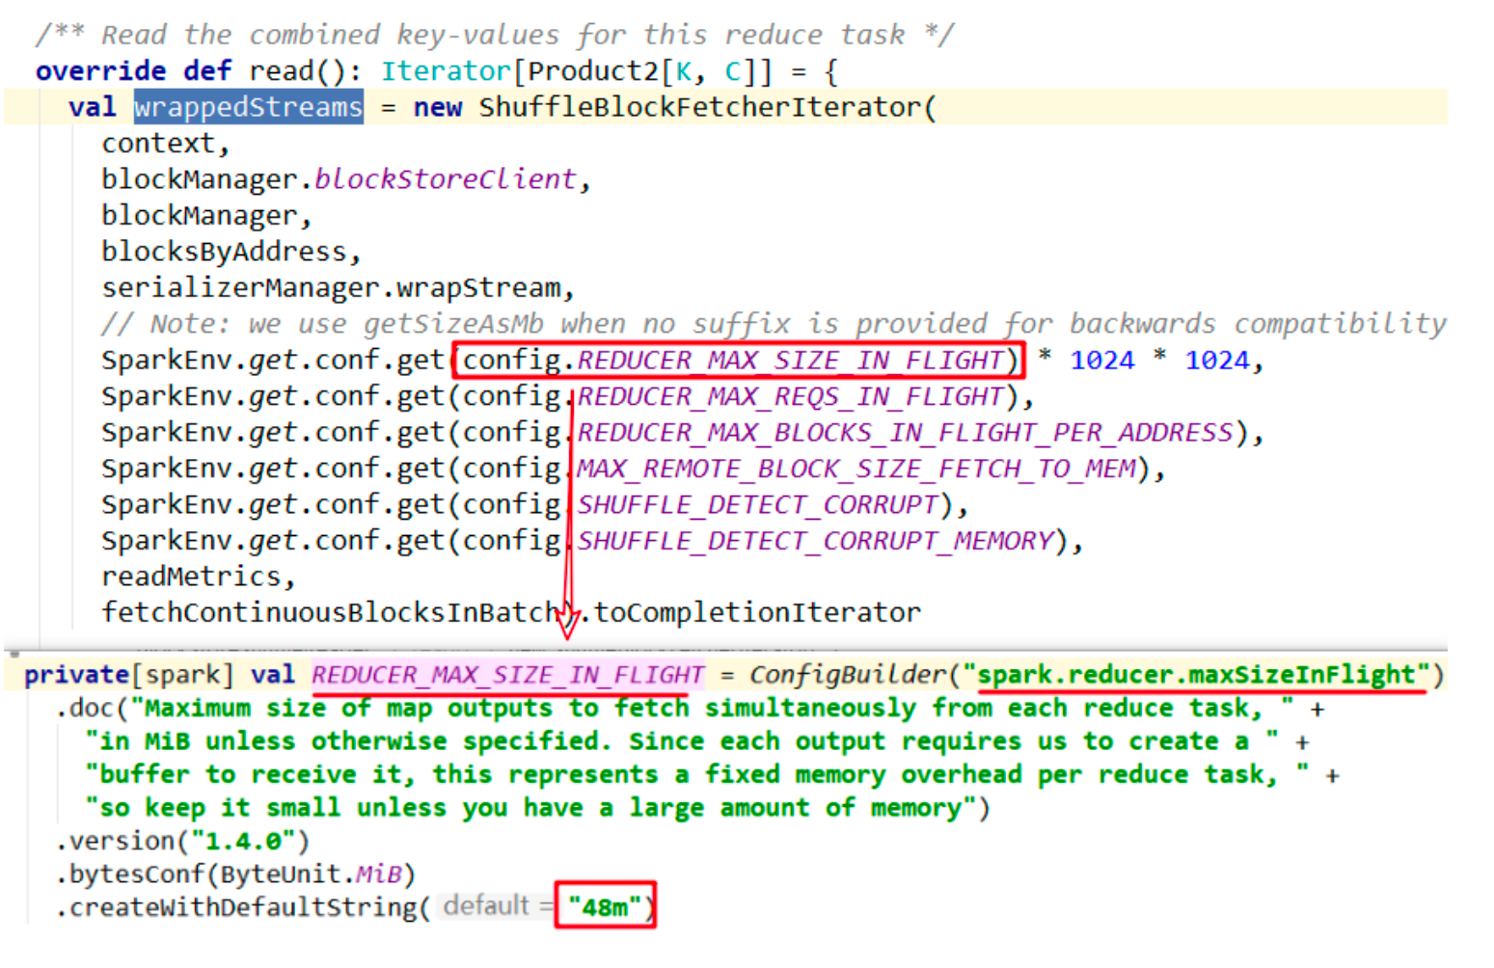
Task: Select MAX_REMOTE_BLOCK_SIZE_FETCH_TO_MEM constant
Action: click(856, 469)
